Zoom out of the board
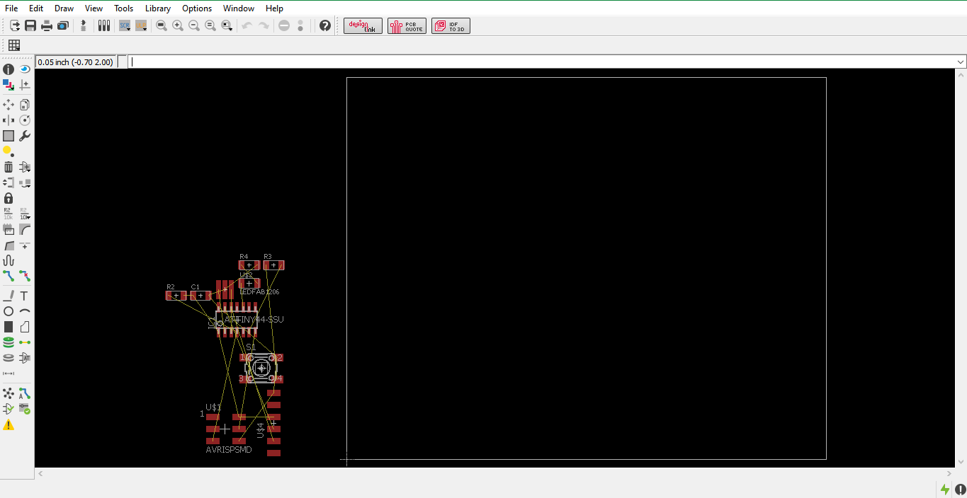The height and width of the screenshot is (498, 967). coord(194,25)
